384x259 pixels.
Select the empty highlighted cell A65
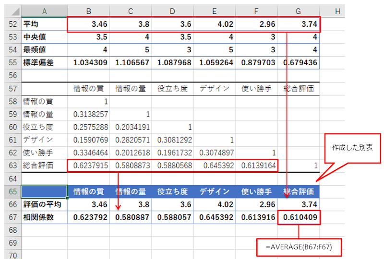[44, 192]
